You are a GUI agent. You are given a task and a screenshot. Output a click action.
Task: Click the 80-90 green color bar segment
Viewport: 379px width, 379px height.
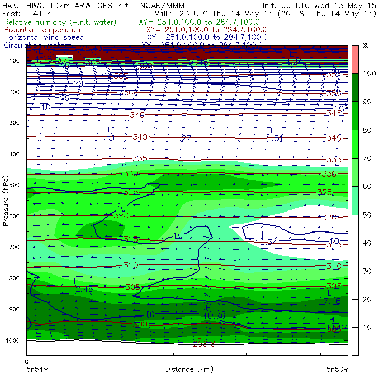[355, 116]
